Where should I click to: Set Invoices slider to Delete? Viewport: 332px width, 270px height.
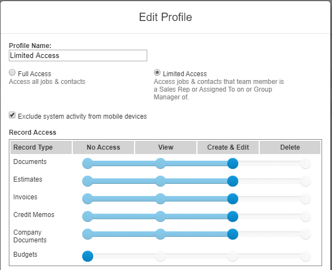(x=305, y=199)
